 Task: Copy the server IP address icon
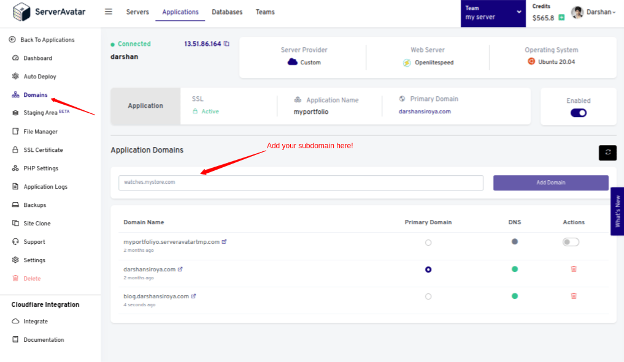click(x=226, y=43)
